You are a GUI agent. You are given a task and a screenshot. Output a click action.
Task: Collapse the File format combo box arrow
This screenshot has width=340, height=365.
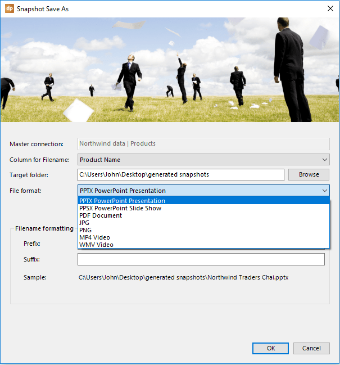pos(324,191)
